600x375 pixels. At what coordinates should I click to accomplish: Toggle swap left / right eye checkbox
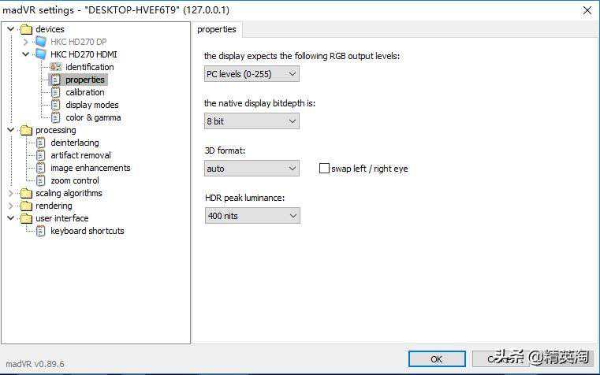point(324,169)
